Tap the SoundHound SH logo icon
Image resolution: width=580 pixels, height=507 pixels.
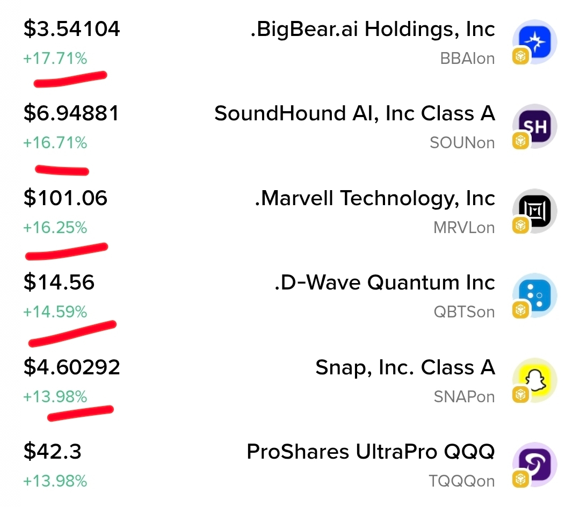point(534,126)
